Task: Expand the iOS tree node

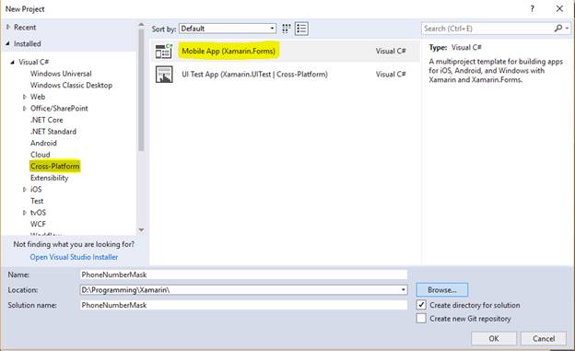Action: click(25, 189)
